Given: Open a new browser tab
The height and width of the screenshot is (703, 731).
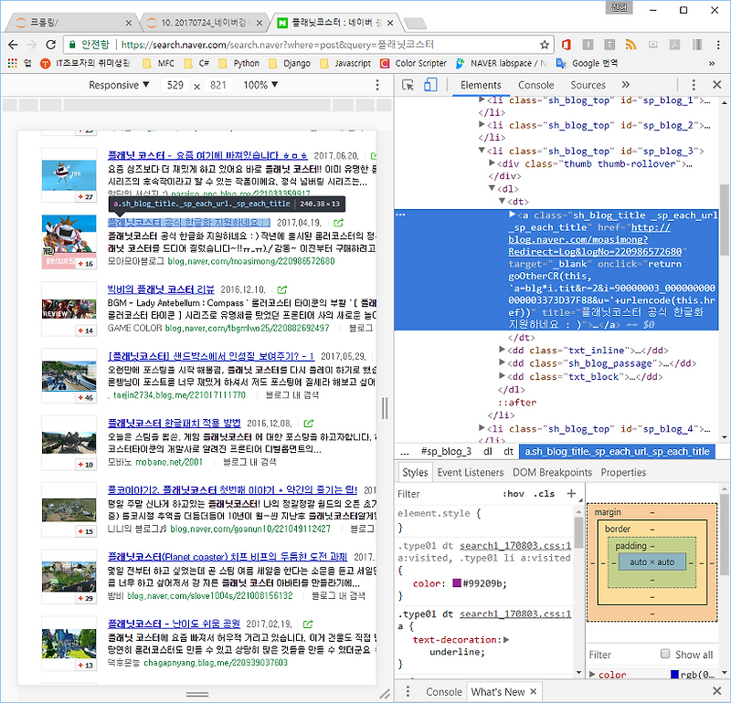Looking at the screenshot, I should pyautogui.click(x=415, y=23).
